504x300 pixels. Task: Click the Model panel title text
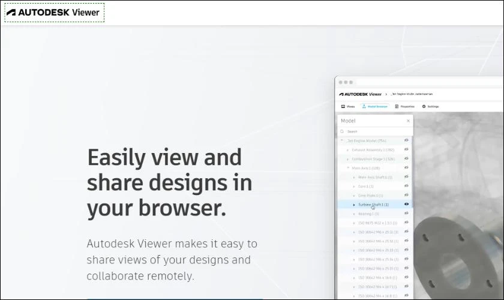(x=348, y=121)
